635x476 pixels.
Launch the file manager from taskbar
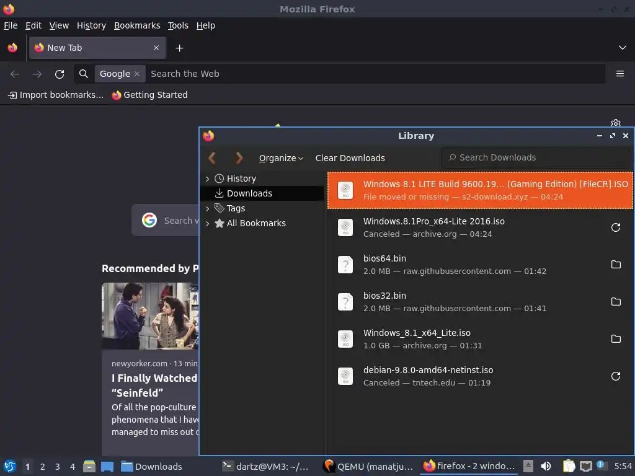[89, 466]
